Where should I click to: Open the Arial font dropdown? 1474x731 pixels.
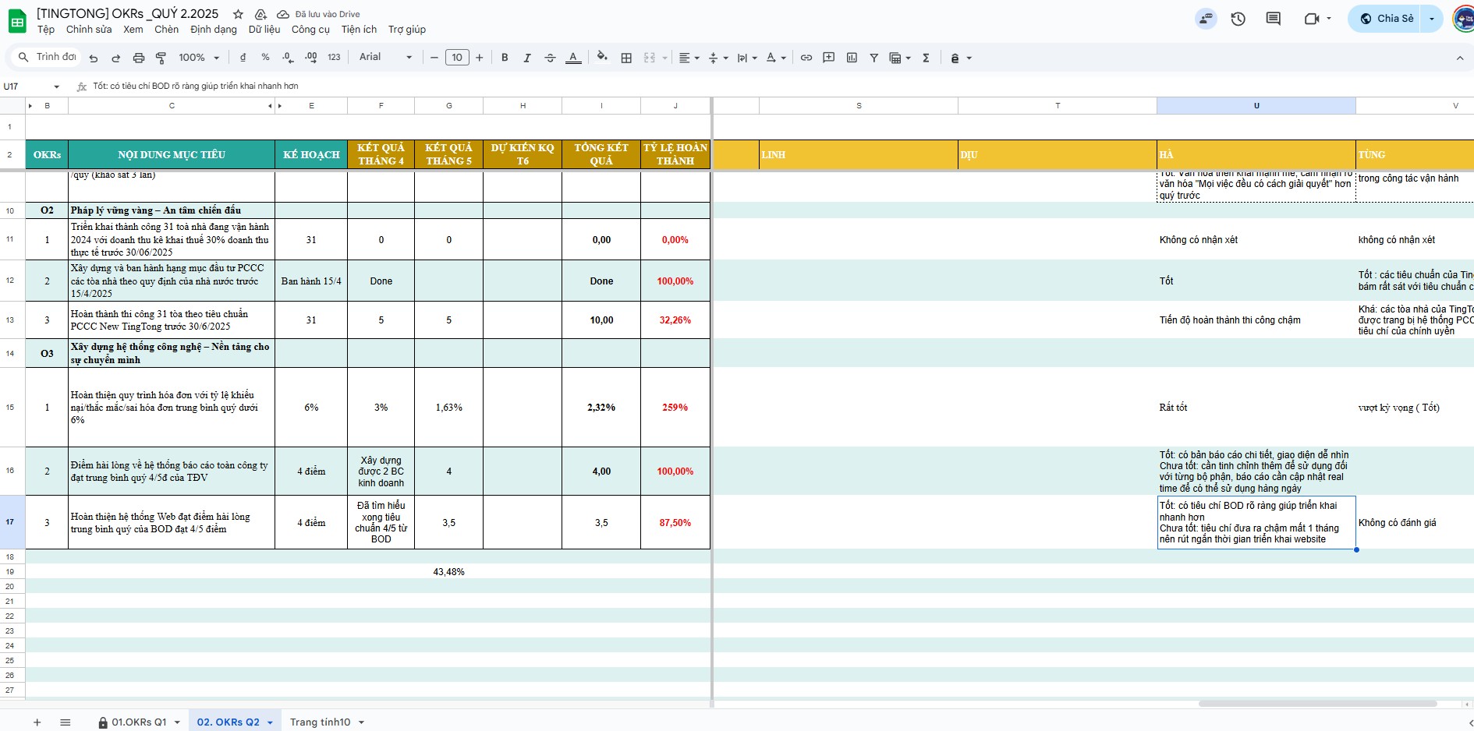pyautogui.click(x=385, y=57)
